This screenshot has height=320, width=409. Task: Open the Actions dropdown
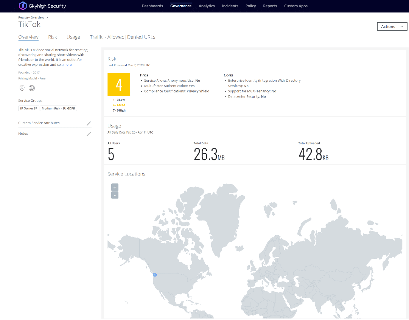coord(392,26)
